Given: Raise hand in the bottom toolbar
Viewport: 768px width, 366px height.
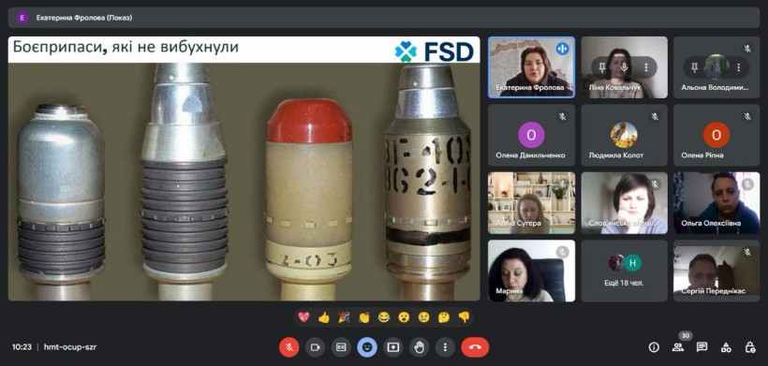Looking at the screenshot, I should (419, 347).
